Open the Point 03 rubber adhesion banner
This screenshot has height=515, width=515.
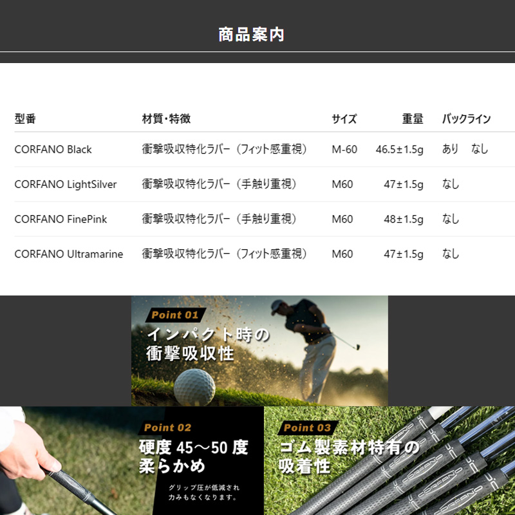[x=389, y=461]
